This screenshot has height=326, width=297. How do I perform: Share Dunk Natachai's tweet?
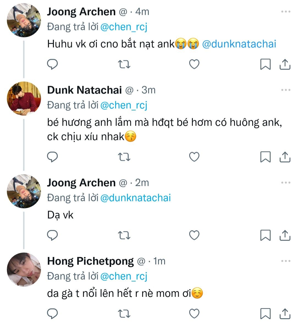285,157
